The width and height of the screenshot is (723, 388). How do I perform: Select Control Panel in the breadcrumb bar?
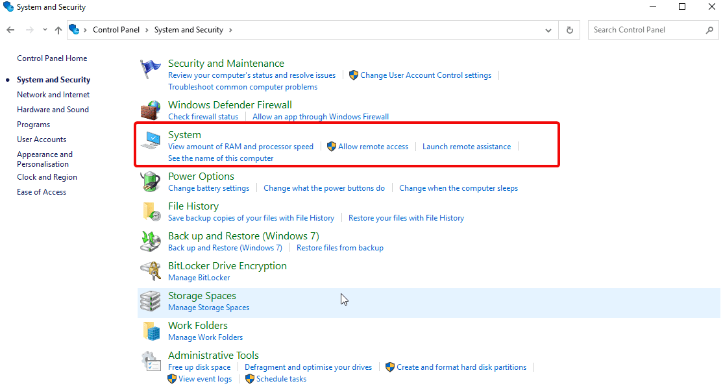tap(116, 30)
